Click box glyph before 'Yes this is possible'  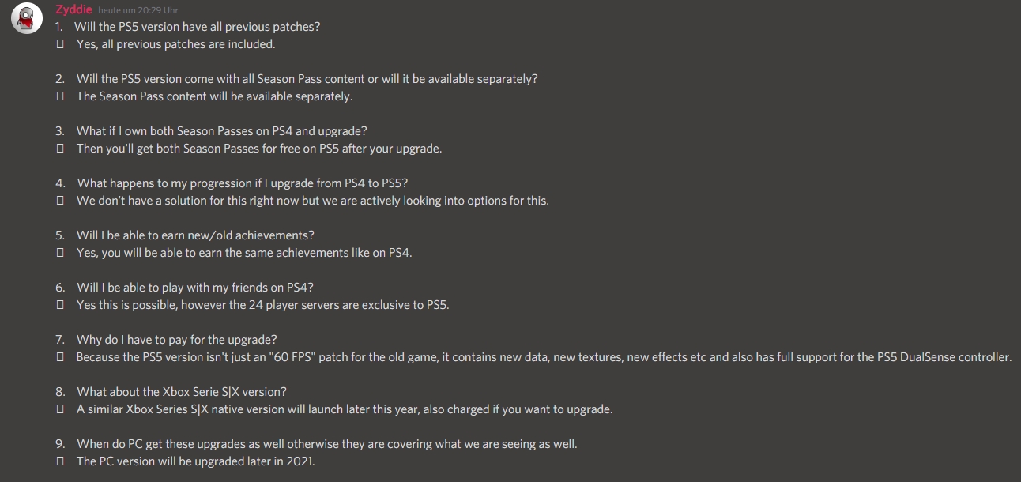[60, 305]
